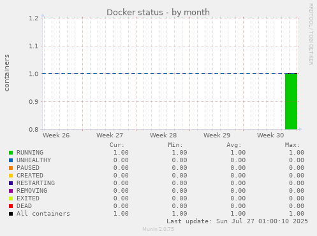Click the purple REMOVING legend swatch
This screenshot has height=236, width=317.
tap(11, 191)
